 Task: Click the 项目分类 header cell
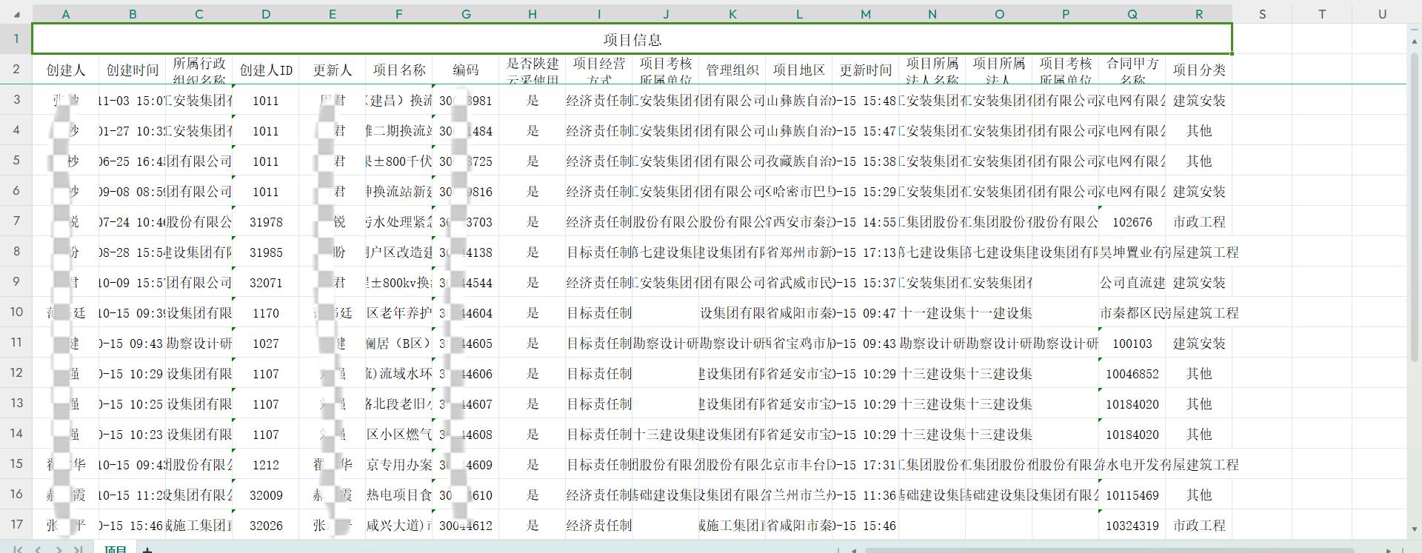(1199, 70)
